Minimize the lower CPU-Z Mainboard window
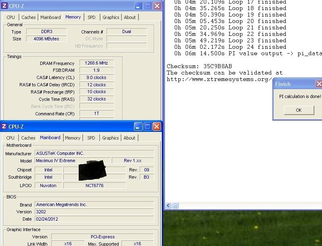 tap(138, 126)
